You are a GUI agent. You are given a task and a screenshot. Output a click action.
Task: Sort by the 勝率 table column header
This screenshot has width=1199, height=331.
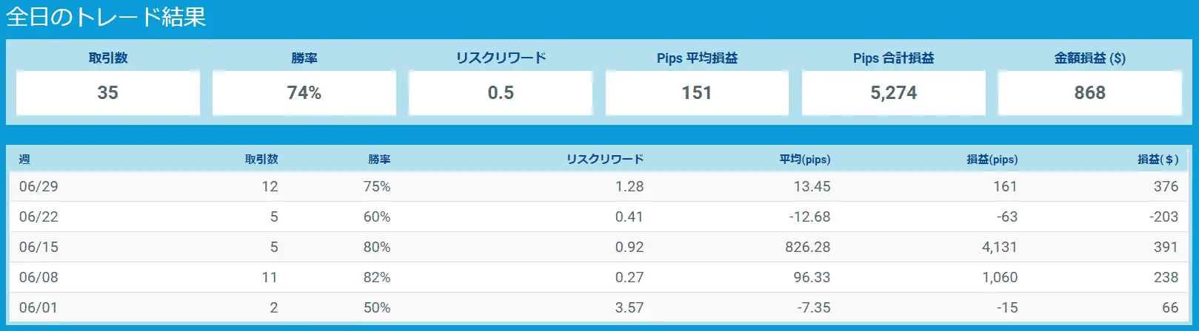coord(379,159)
